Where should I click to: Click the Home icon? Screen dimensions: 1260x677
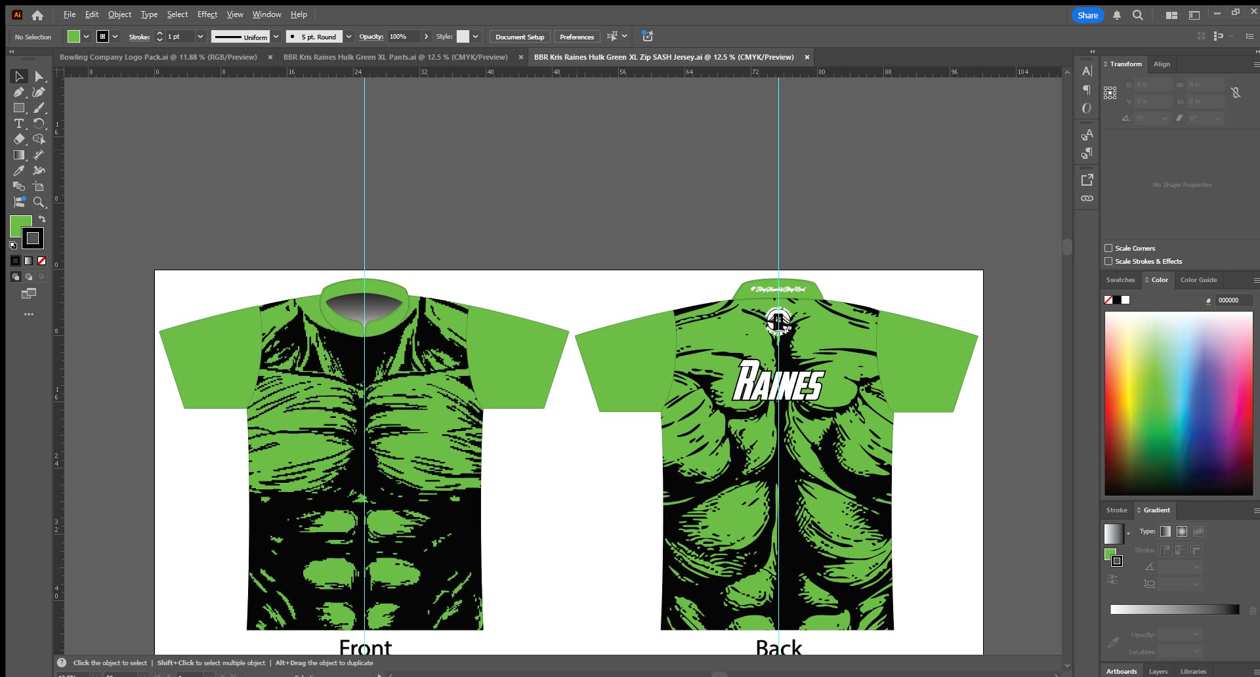pyautogui.click(x=37, y=15)
